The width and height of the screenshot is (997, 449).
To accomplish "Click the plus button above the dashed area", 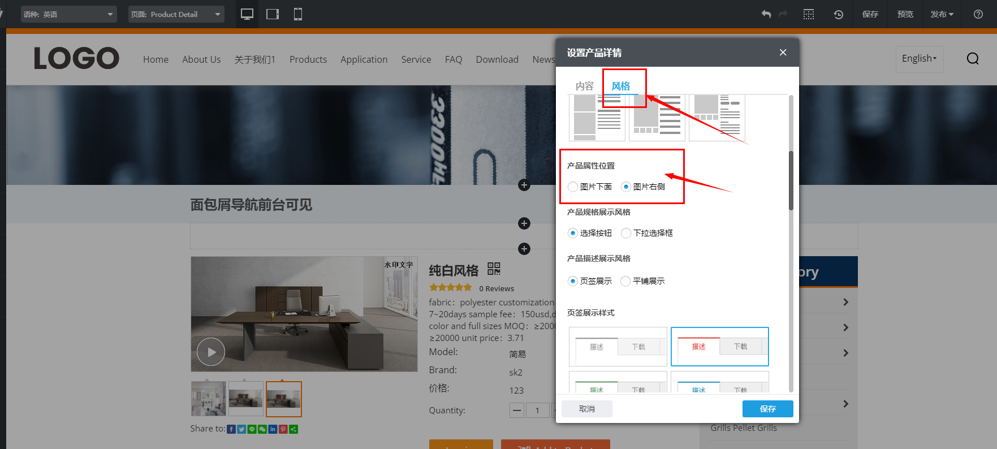I will (524, 223).
